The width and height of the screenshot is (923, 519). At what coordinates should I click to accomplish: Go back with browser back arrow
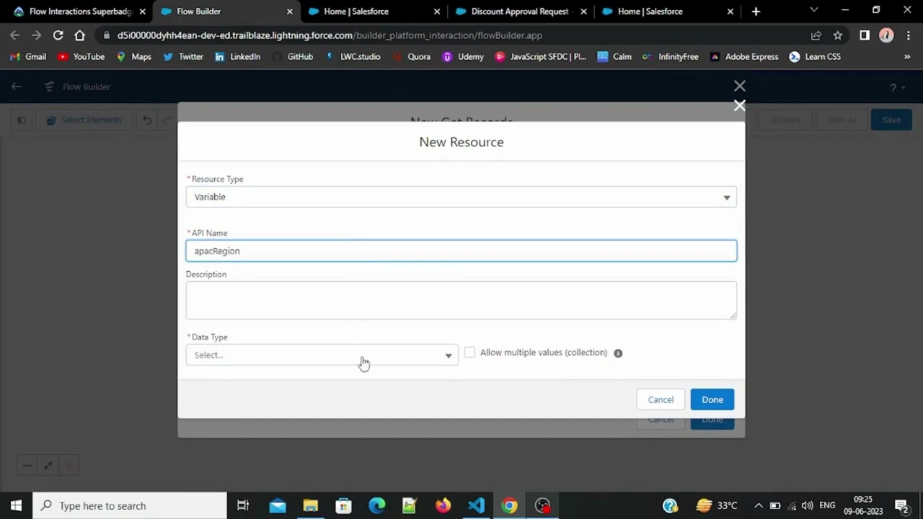tap(15, 35)
